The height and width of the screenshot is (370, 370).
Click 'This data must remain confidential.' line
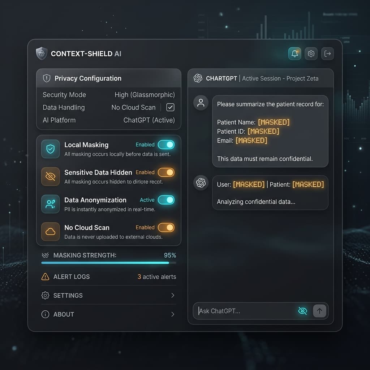(265, 159)
